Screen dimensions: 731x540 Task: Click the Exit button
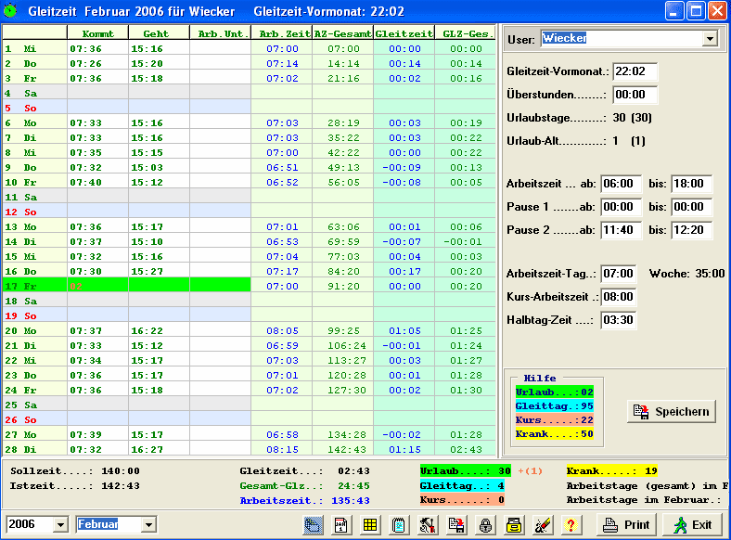[x=694, y=525]
